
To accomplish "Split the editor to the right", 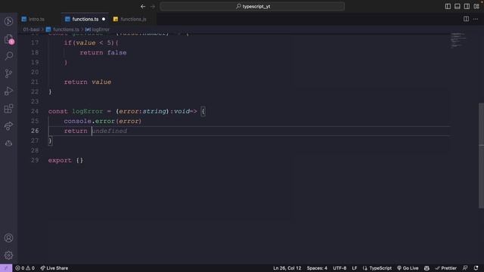I will pyautogui.click(x=466, y=19).
